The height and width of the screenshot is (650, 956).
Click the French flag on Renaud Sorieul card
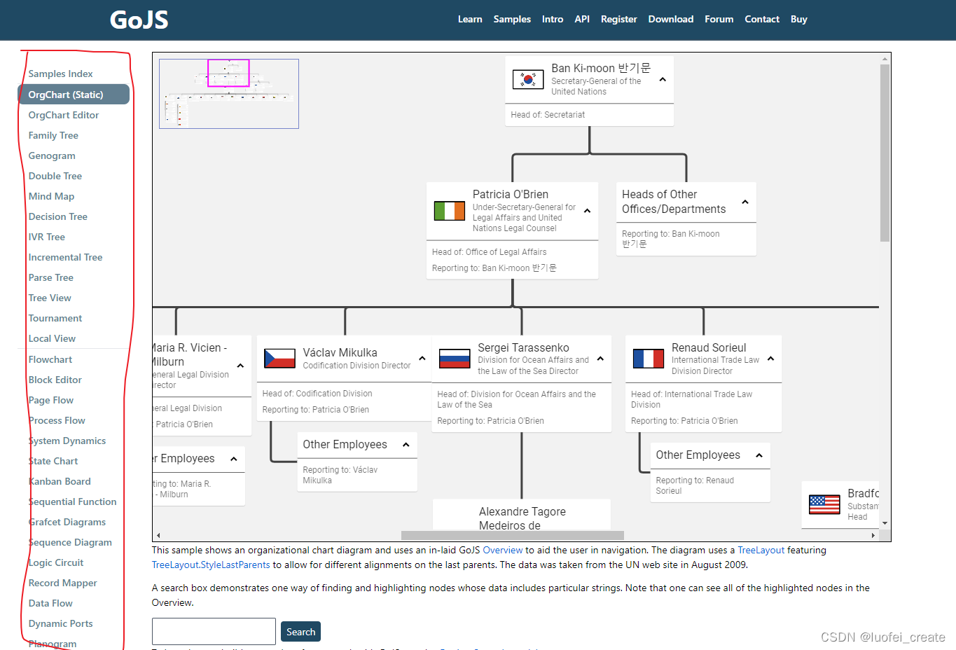649,359
